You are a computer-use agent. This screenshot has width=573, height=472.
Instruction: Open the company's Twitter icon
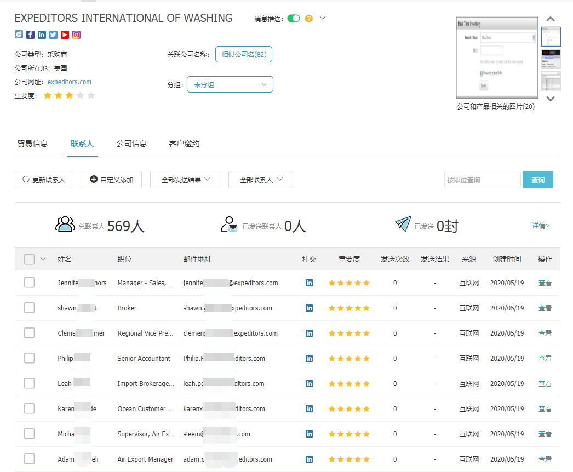click(53, 34)
